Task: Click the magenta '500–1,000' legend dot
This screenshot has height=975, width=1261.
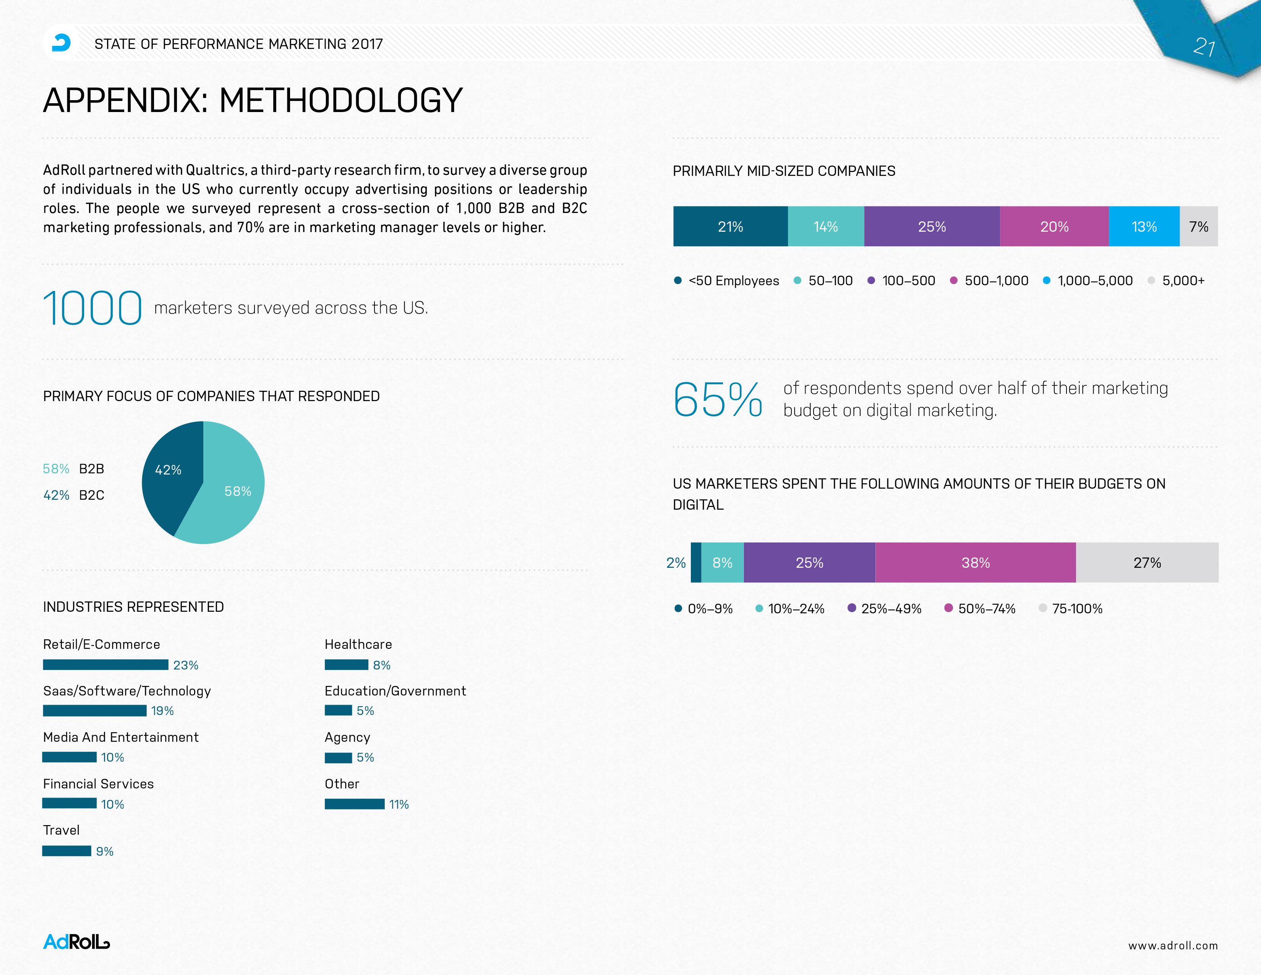Action: pos(954,281)
